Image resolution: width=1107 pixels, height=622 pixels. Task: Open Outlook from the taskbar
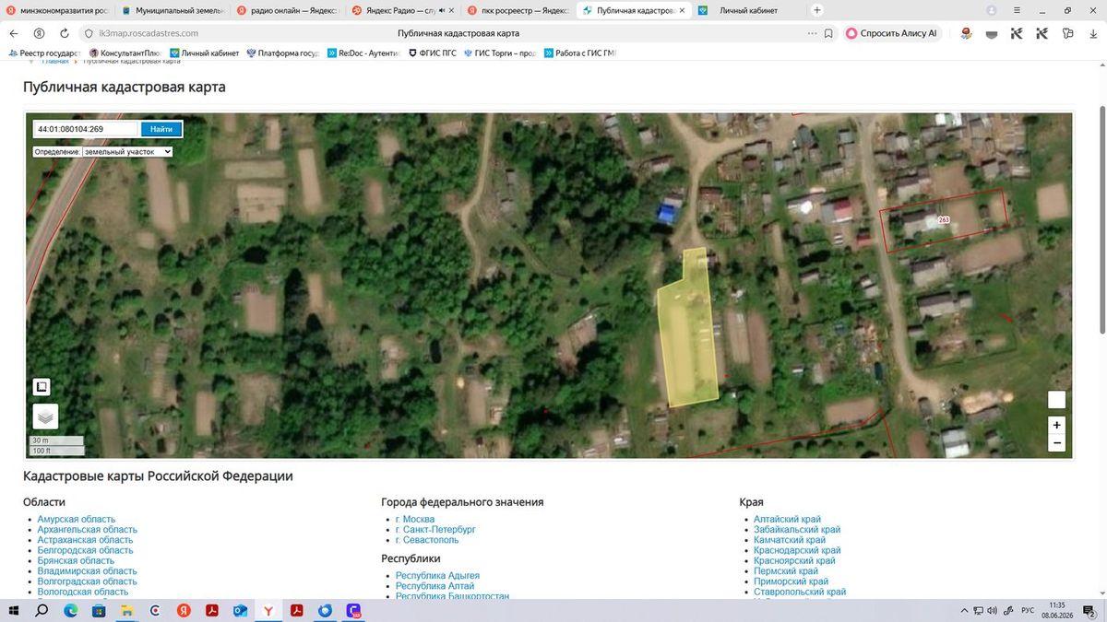[x=240, y=611]
